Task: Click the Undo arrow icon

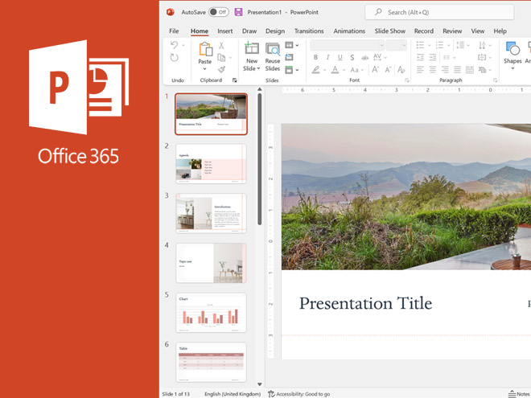Action: click(x=175, y=46)
